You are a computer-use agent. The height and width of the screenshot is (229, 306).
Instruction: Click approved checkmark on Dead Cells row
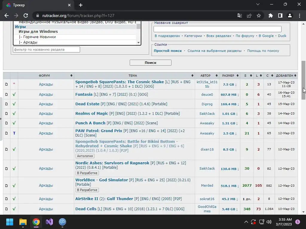[14, 209]
